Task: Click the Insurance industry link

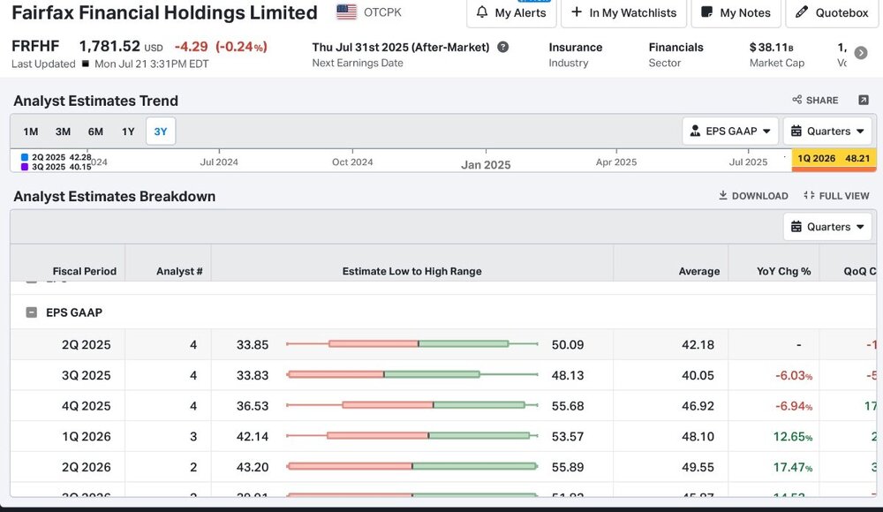Action: tap(576, 48)
